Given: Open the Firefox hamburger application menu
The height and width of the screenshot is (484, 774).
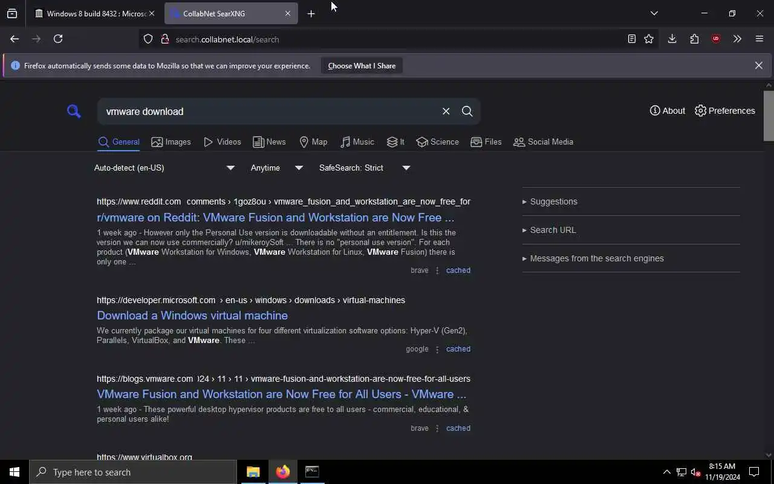Looking at the screenshot, I should pos(759,39).
